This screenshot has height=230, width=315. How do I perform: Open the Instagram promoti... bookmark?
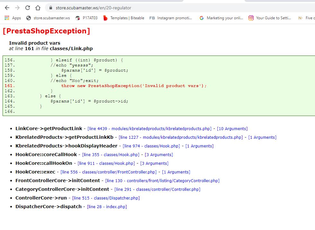tap(171, 18)
